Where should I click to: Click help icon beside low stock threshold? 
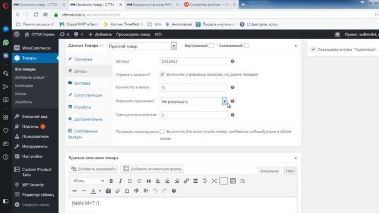(x=232, y=115)
